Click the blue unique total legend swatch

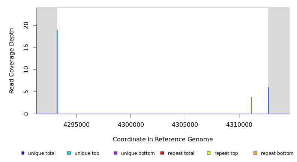coord(23,153)
